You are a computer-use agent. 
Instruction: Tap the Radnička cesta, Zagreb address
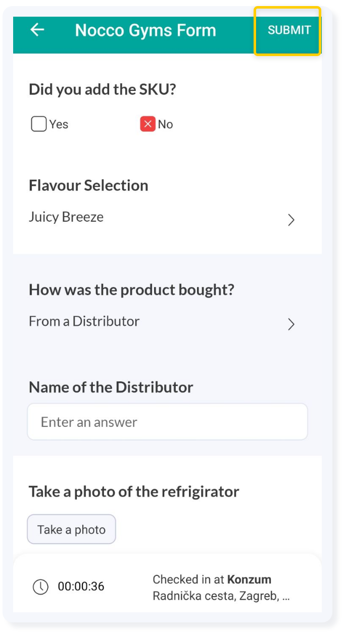point(221,596)
